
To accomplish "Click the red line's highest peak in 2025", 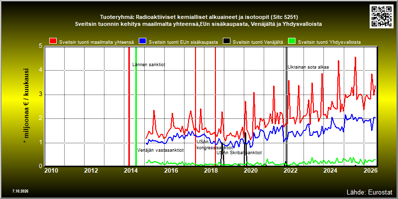I will point(355,58).
